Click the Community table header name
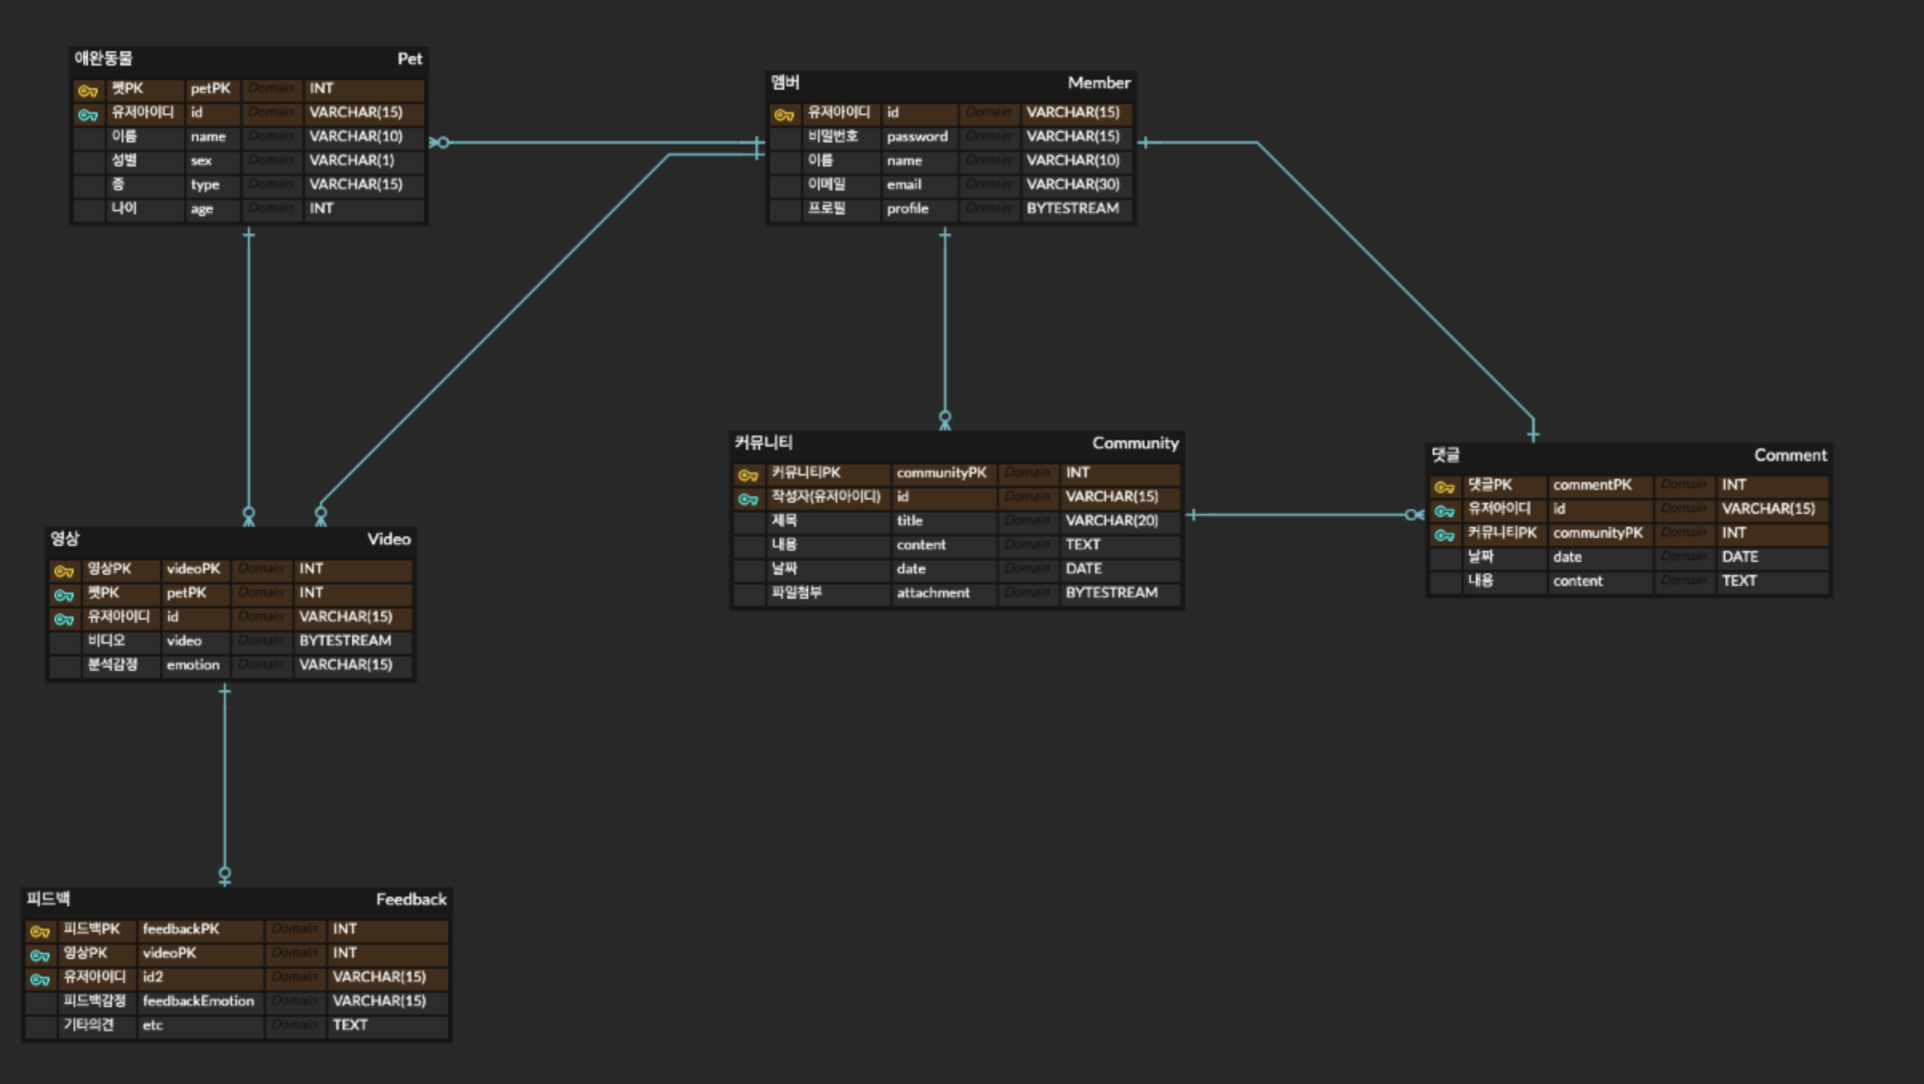The height and width of the screenshot is (1084, 1924). 1135,443
